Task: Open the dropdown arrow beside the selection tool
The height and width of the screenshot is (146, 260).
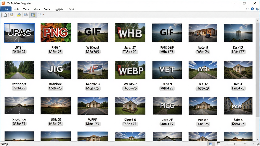Action: [x=44, y=15]
